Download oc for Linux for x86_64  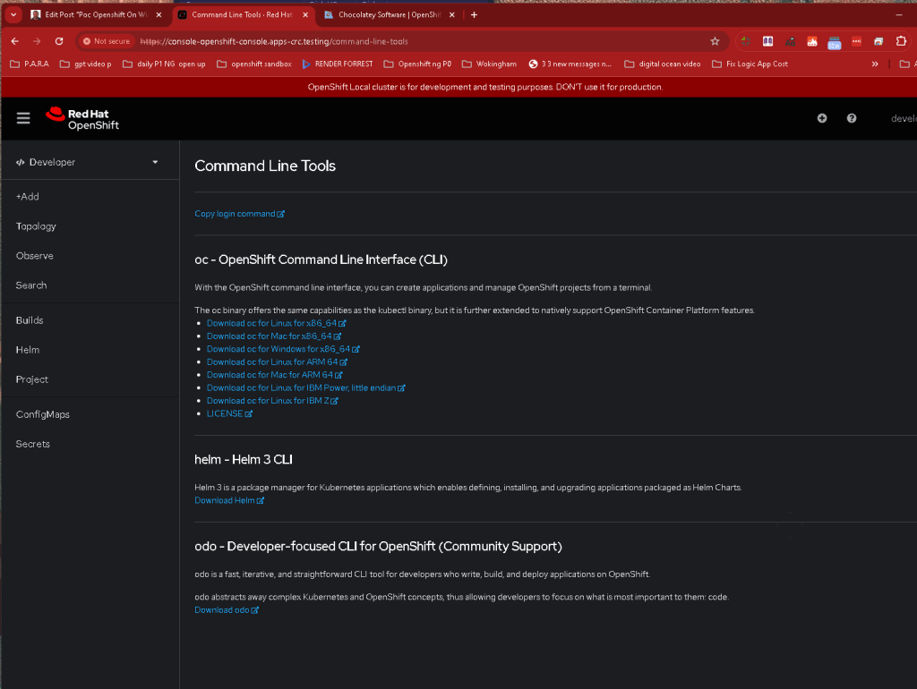276,323
